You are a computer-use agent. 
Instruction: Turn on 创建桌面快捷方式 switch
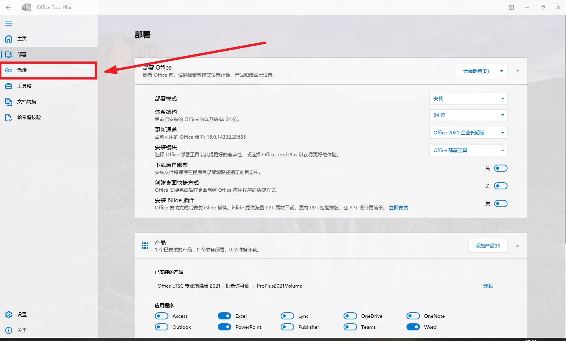[x=501, y=185]
